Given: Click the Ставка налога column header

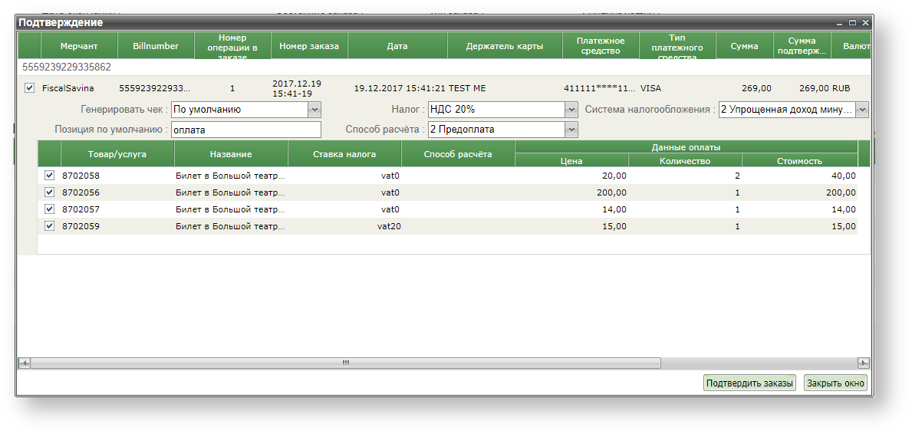Looking at the screenshot, I should pos(344,154).
